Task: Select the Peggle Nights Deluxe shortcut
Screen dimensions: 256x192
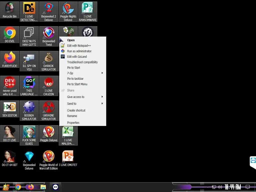Action: click(68, 11)
